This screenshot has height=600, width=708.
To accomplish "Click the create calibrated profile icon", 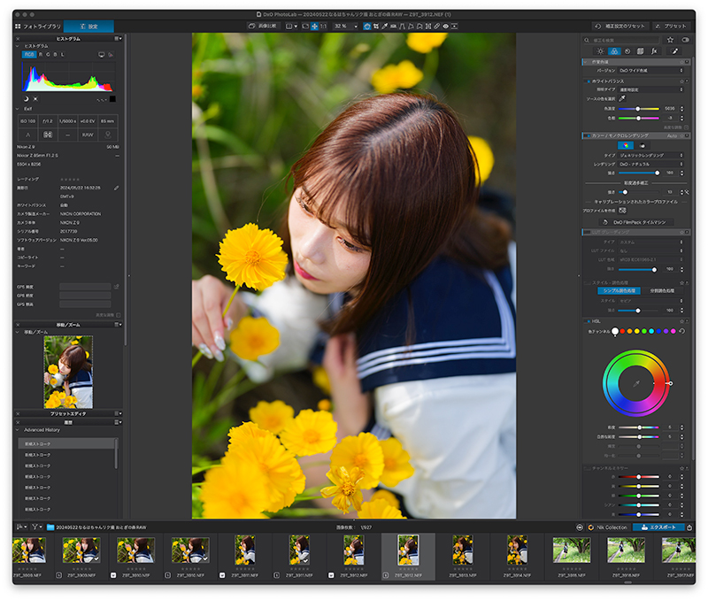I will pyautogui.click(x=622, y=211).
